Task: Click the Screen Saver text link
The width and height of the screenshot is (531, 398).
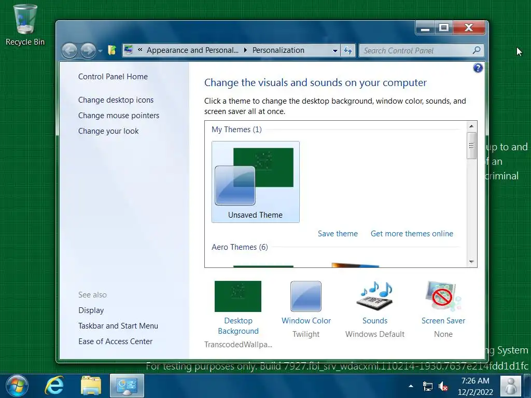Action: pos(443,320)
